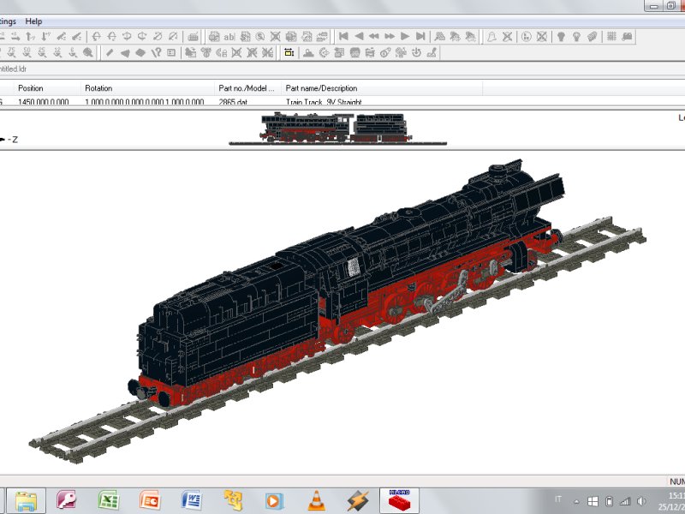Viewport: 685px width, 514px height.
Task: Select the line drawing pencil tool
Action: [110, 53]
